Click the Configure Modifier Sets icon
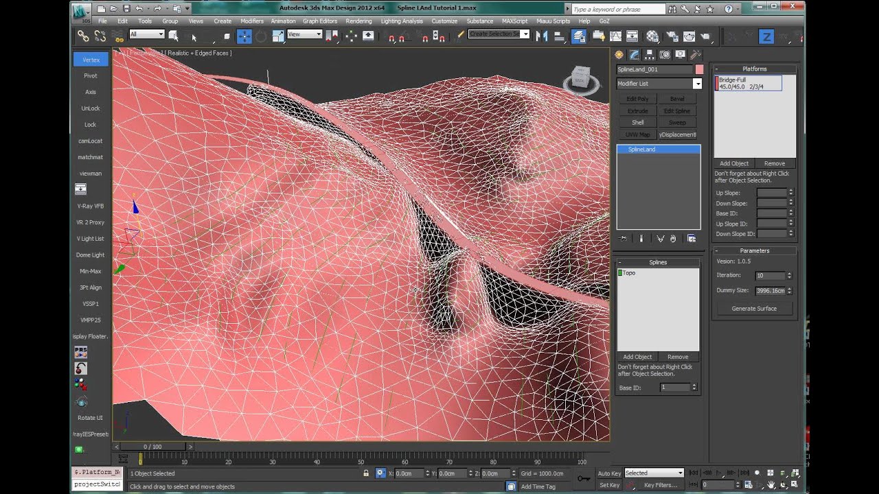This screenshot has height=494, width=879. pyautogui.click(x=692, y=238)
